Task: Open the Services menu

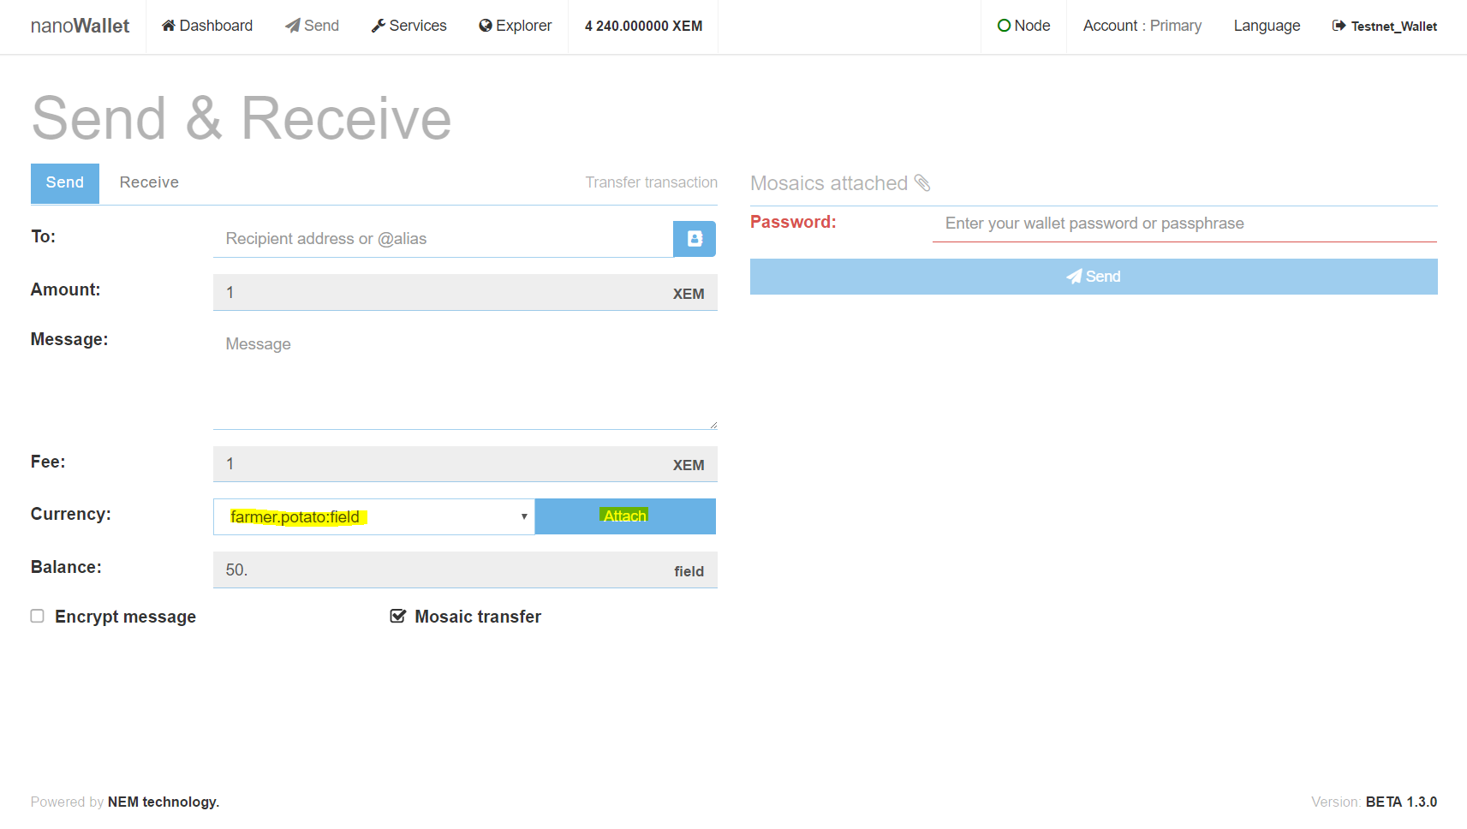Action: click(x=408, y=26)
